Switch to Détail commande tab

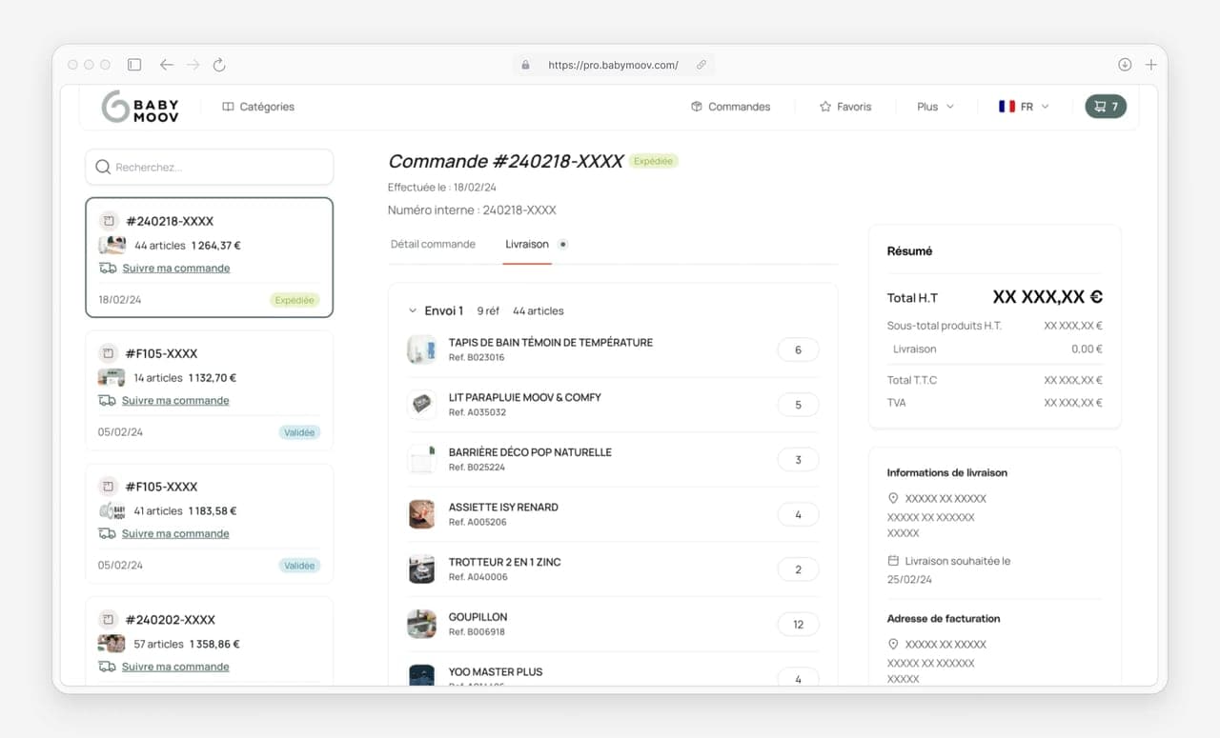433,245
